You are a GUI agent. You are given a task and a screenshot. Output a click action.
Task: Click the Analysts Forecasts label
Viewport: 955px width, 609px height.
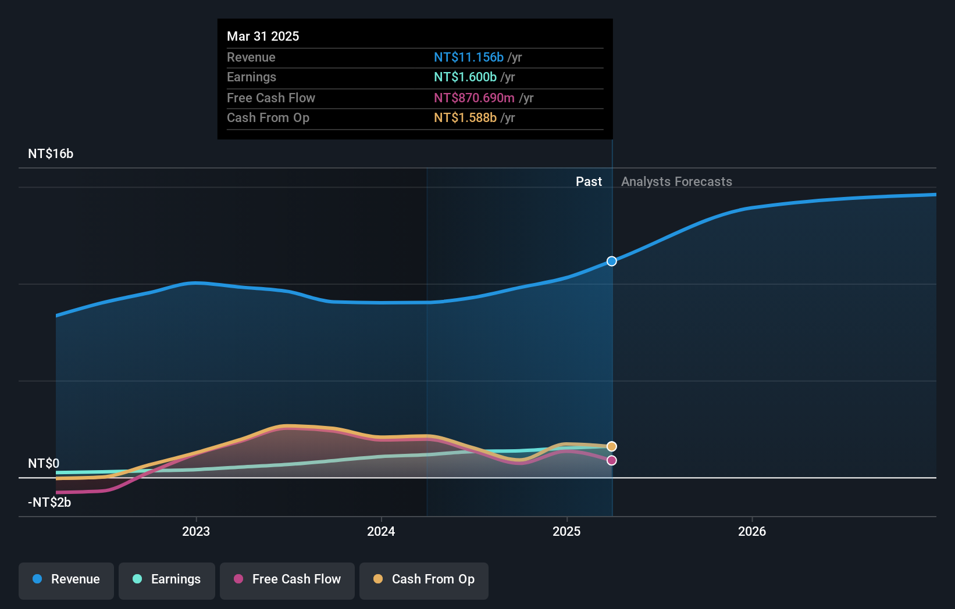tap(676, 181)
